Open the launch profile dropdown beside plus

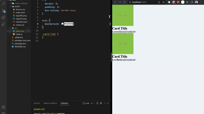94,103
